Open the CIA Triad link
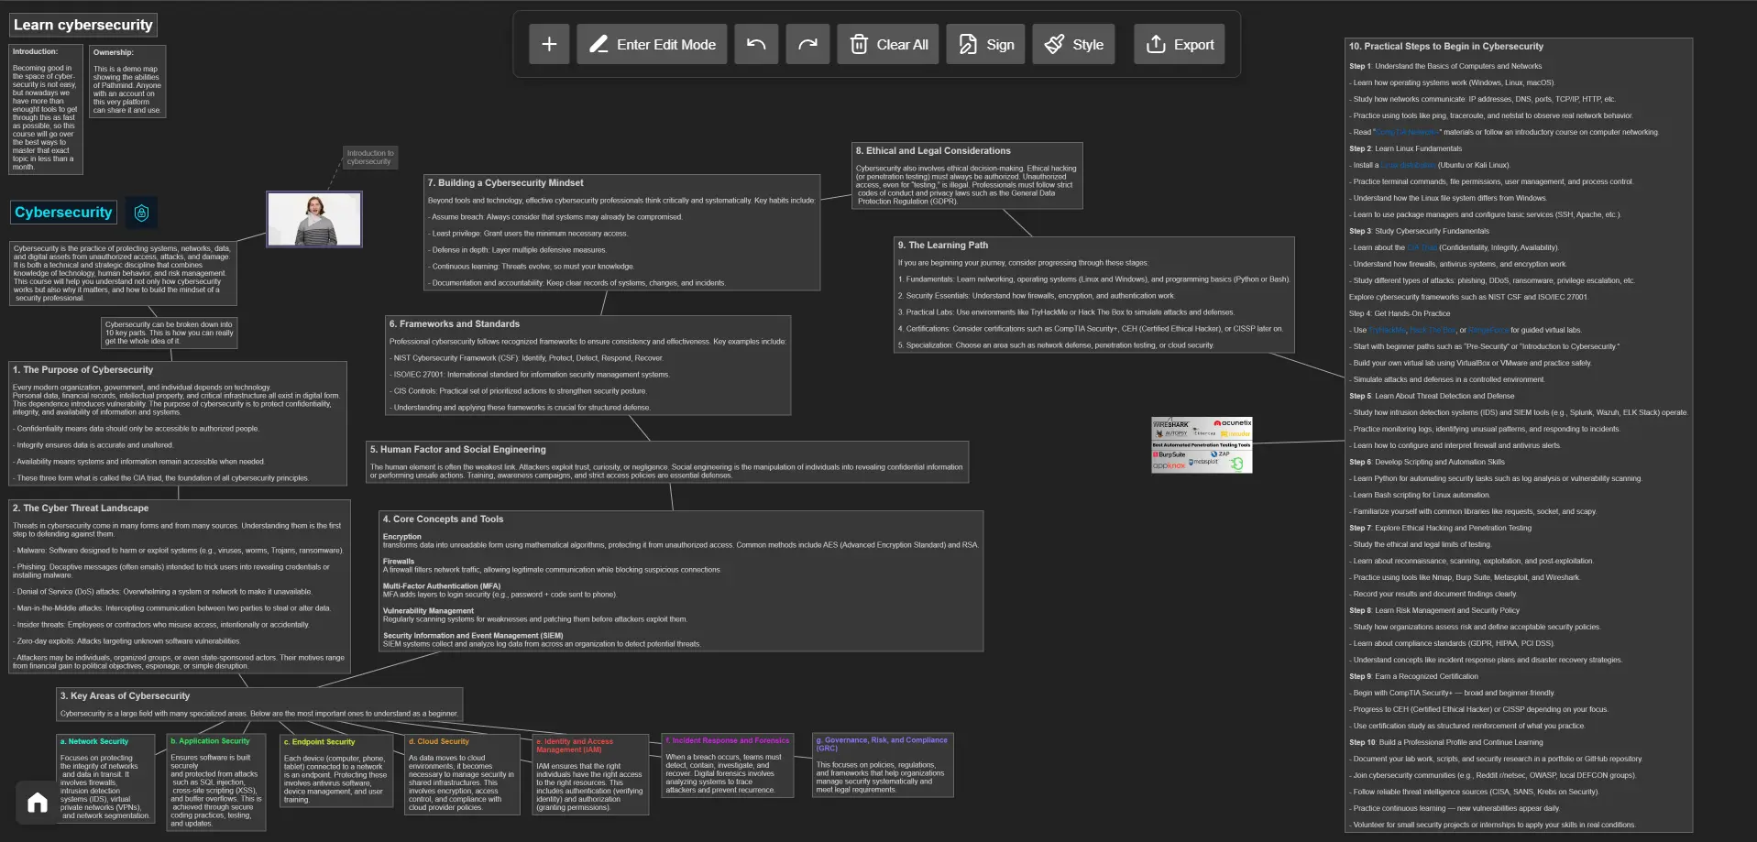 (1422, 247)
